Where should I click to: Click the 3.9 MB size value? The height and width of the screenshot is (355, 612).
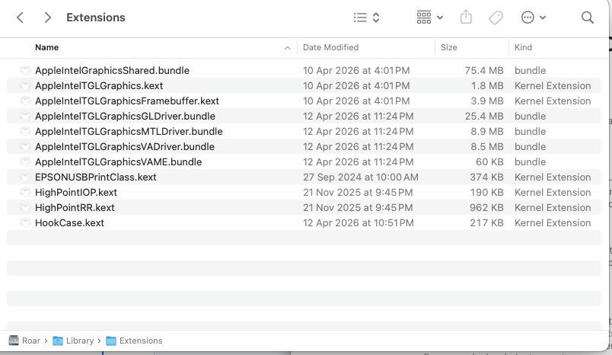(x=486, y=101)
